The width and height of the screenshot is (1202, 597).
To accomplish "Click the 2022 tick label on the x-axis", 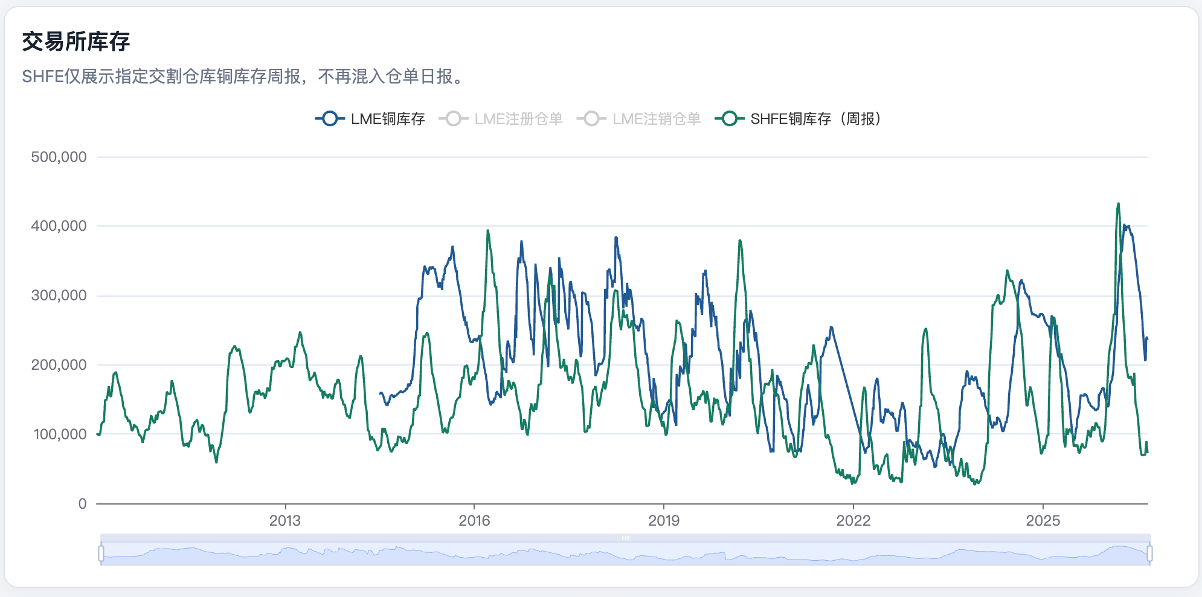I will pos(853,521).
